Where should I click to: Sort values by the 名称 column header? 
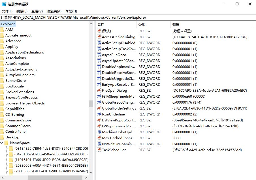[x=116, y=24]
